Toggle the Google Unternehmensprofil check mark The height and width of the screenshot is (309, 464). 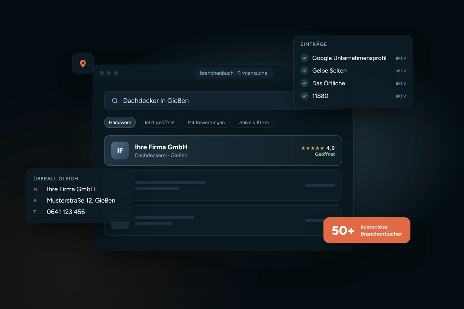click(x=304, y=58)
